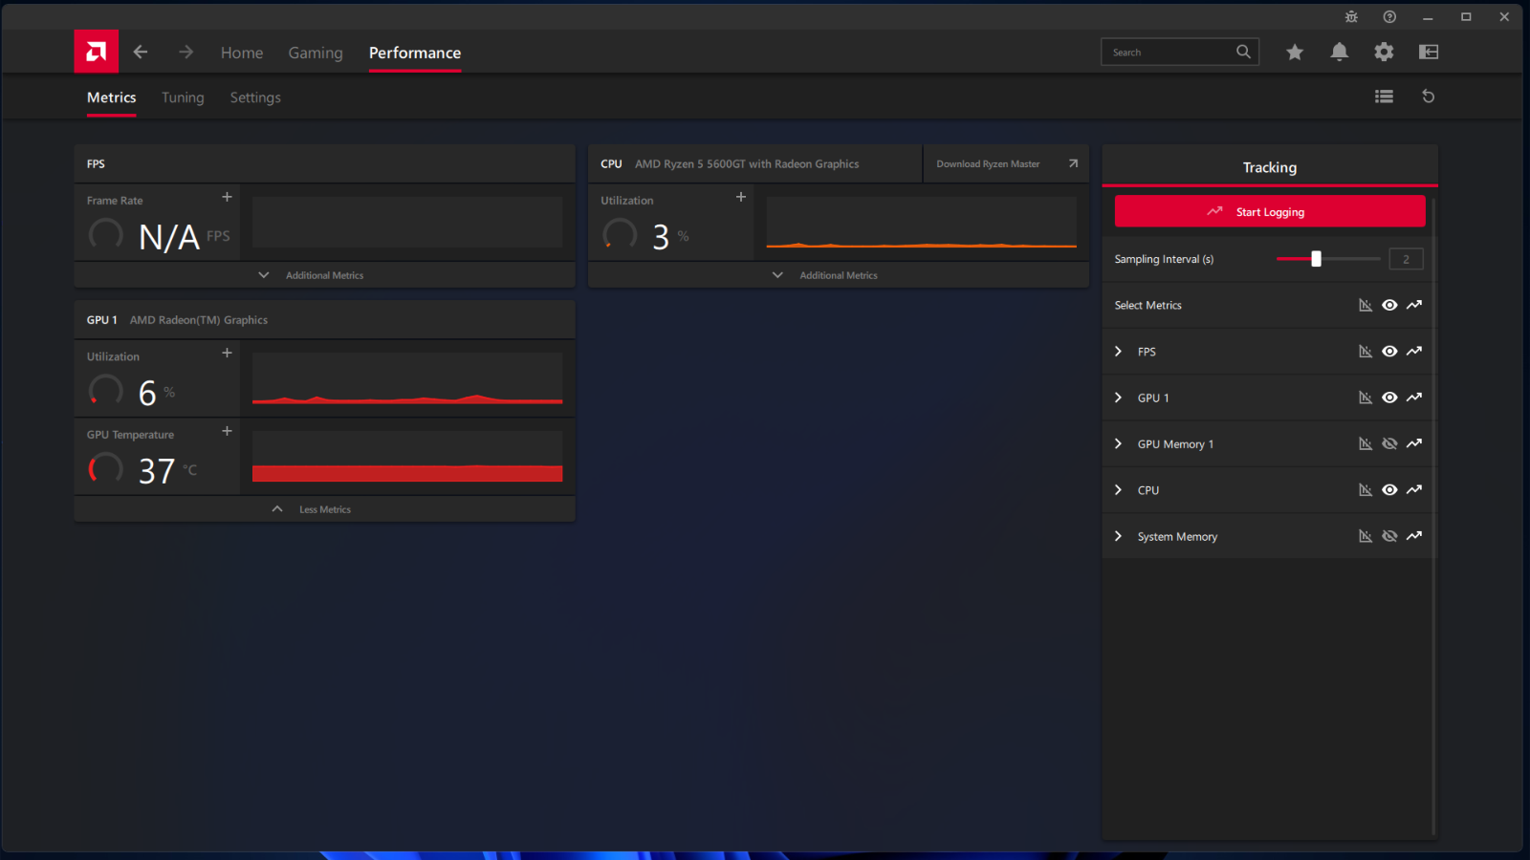Image resolution: width=1530 pixels, height=860 pixels.
Task: Expand the CPU tracking row
Action: [1118, 490]
